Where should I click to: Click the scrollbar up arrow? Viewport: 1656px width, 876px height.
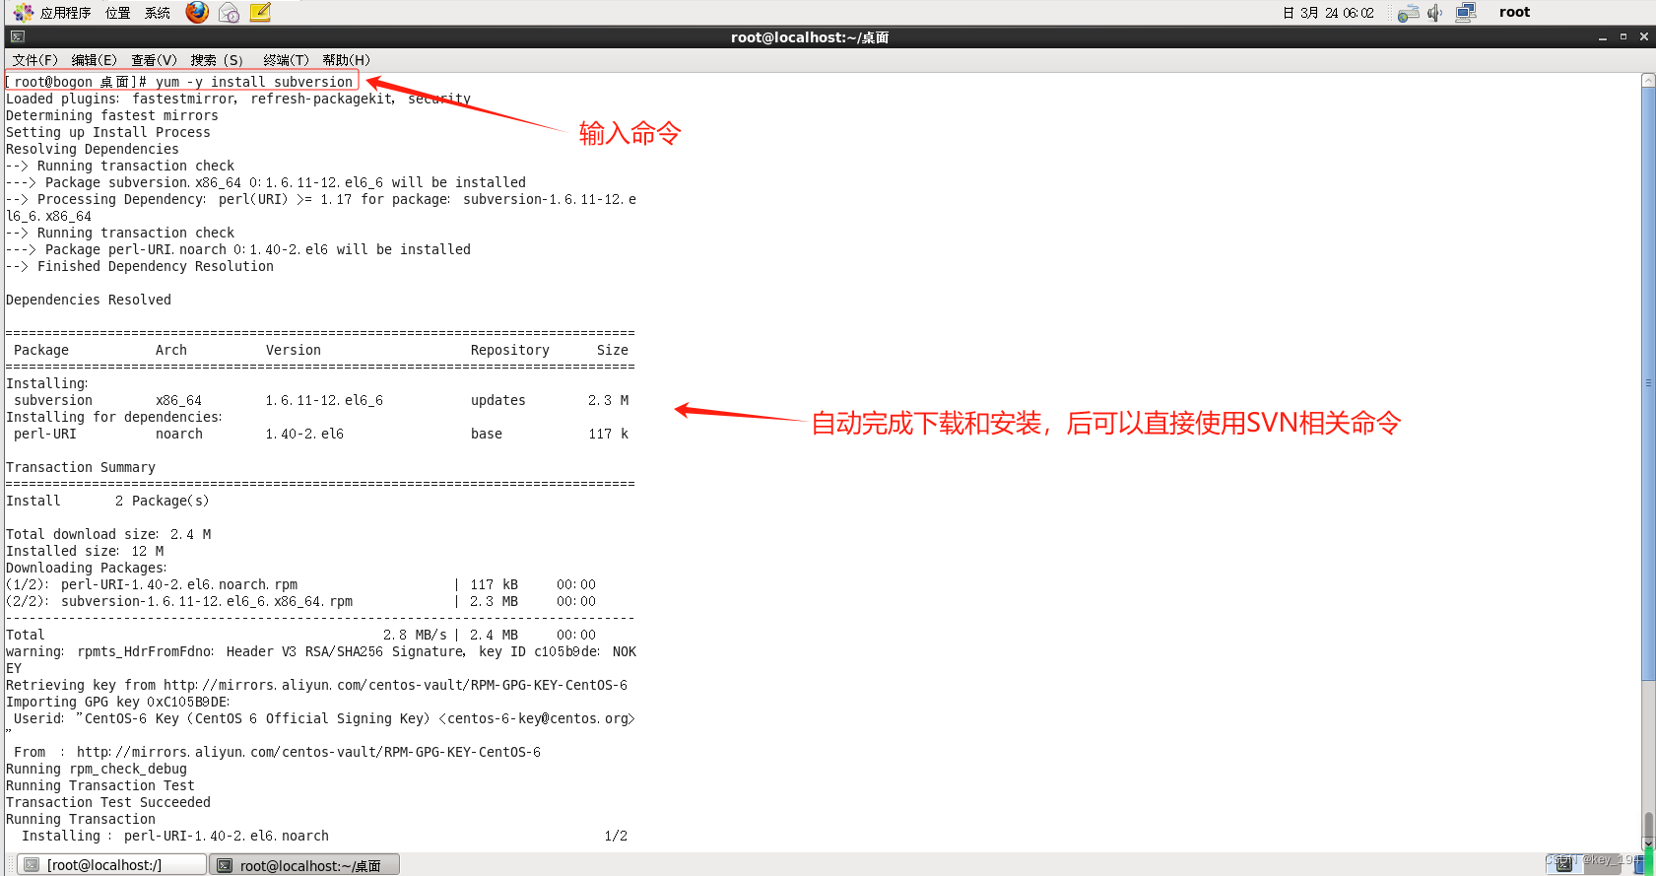point(1648,80)
